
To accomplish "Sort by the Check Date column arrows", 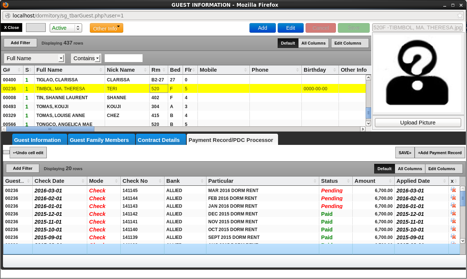I will (x=83, y=181).
